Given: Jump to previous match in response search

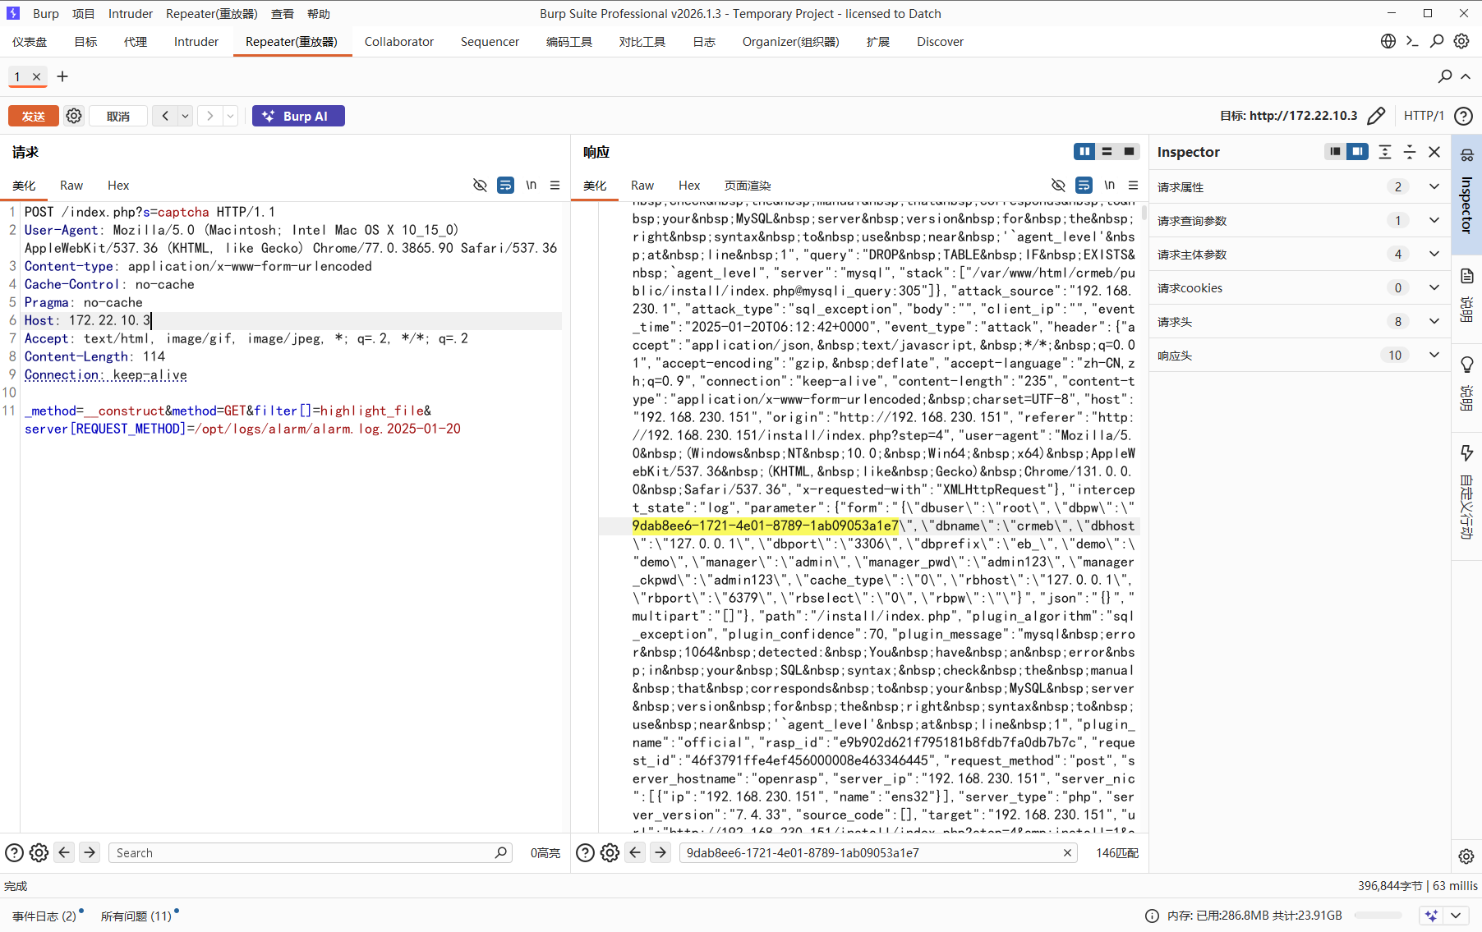Looking at the screenshot, I should pos(635,853).
